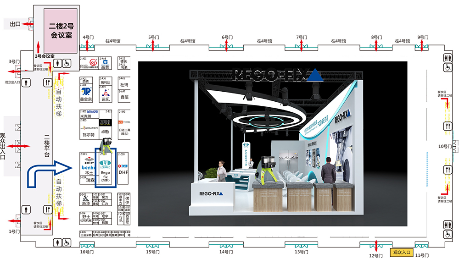The height and width of the screenshot is (264, 459).
Task: Click the wheelchair icon beside 2号会议室
Action: click(67, 63)
